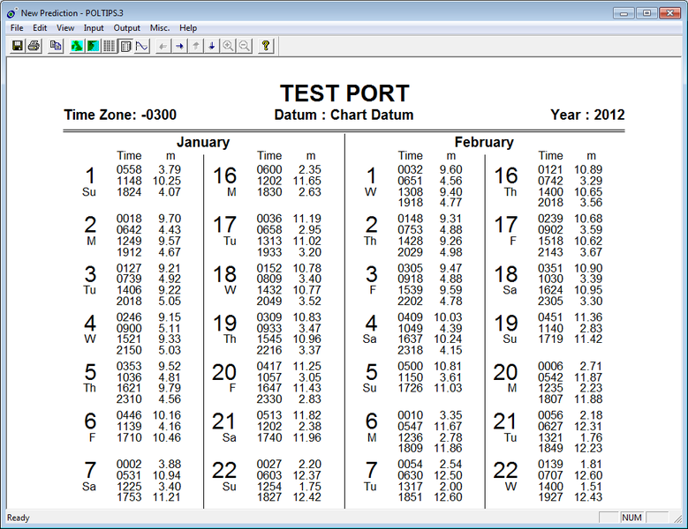Image resolution: width=688 pixels, height=529 pixels.
Task: Click the POLTIPS application icon in title bar
Action: (x=11, y=12)
